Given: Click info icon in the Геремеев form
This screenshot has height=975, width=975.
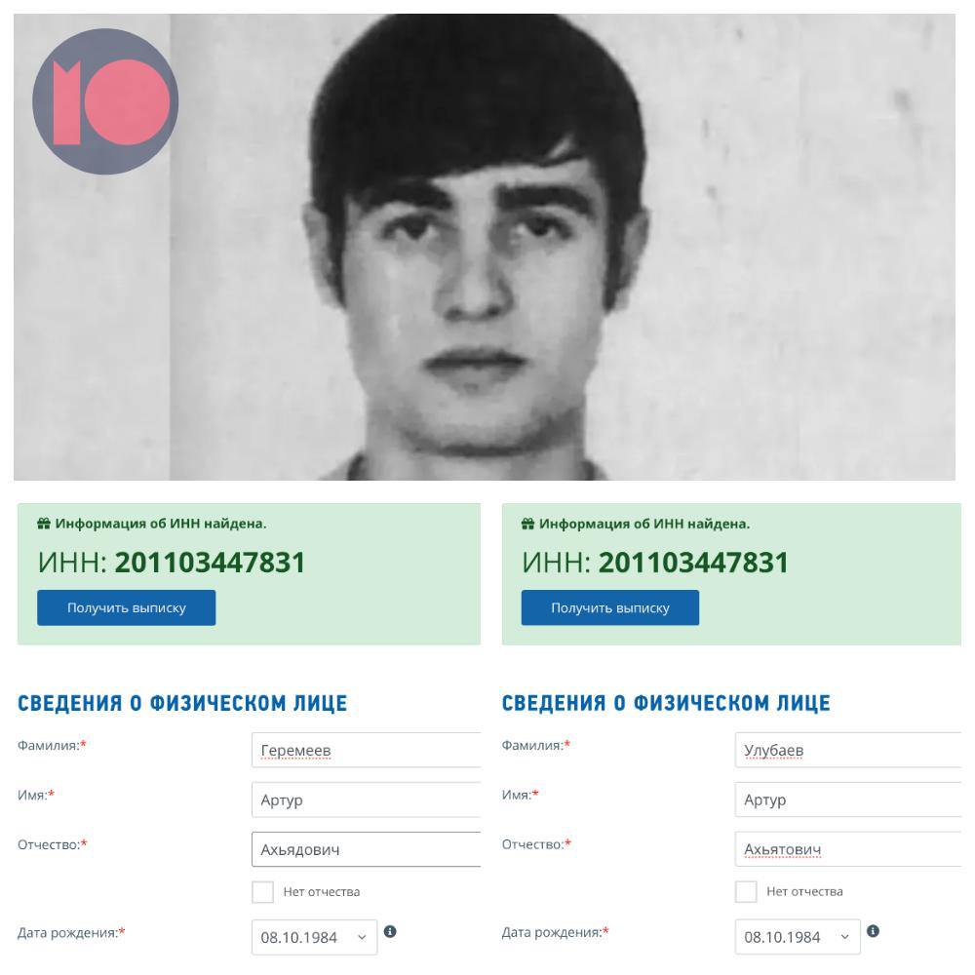Looking at the screenshot, I should point(390,931).
